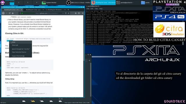Toggle the Firefox sidebar icon
Viewport: 186px width, 104px height.
[x=79, y=13]
